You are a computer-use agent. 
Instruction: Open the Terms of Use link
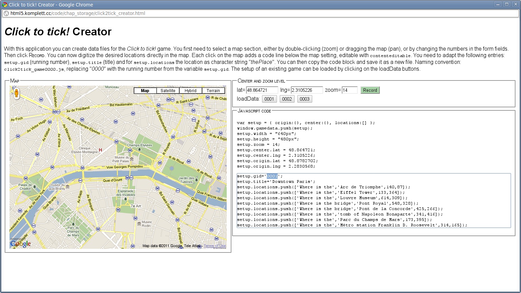pyautogui.click(x=215, y=246)
